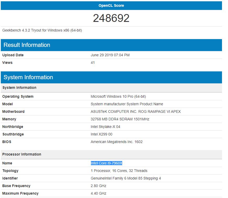Click Microsoft Windows 10 Pro (64-bit) value
This screenshot has width=228, height=198.
118,96
